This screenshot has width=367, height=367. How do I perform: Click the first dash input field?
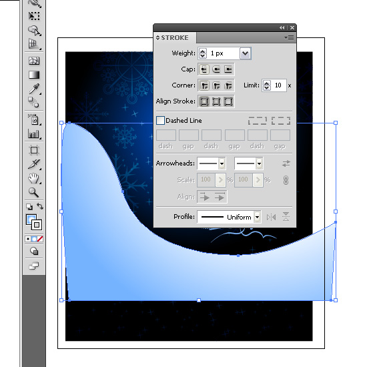(166, 135)
